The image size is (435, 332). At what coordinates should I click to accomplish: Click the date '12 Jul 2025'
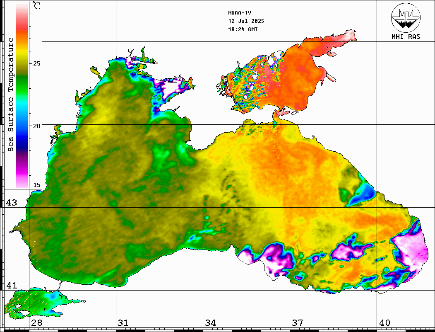[246, 21]
